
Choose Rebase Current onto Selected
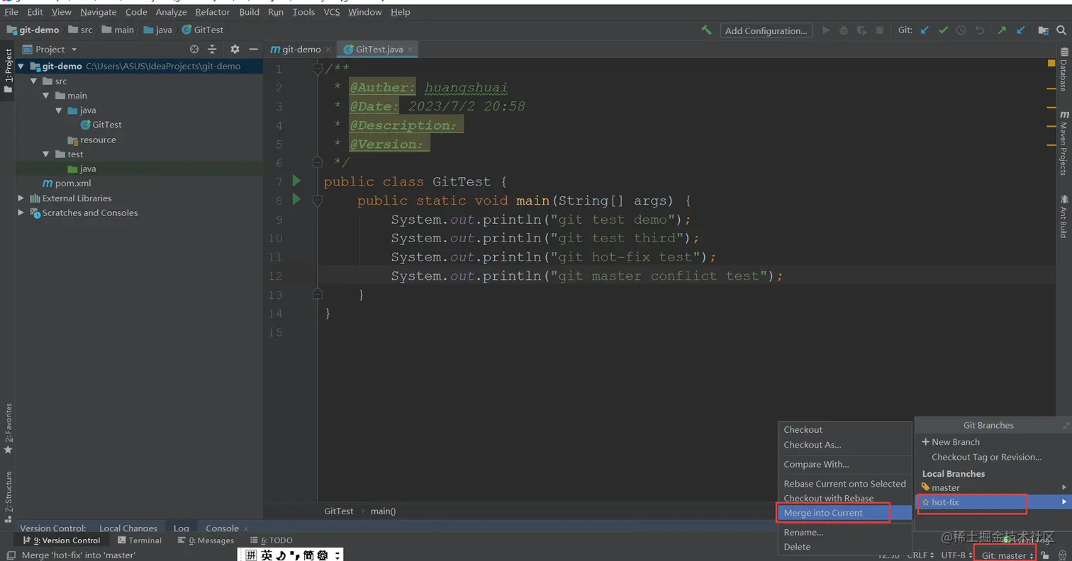(844, 484)
